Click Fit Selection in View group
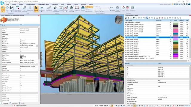The image size is (191, 107). (x=24, y=9)
